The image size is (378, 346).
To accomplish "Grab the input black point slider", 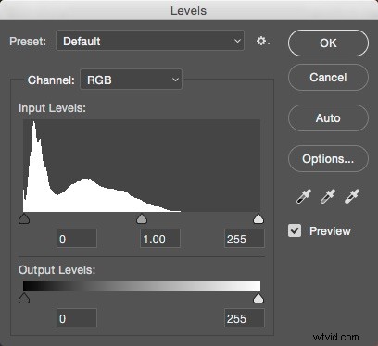I will click(24, 218).
